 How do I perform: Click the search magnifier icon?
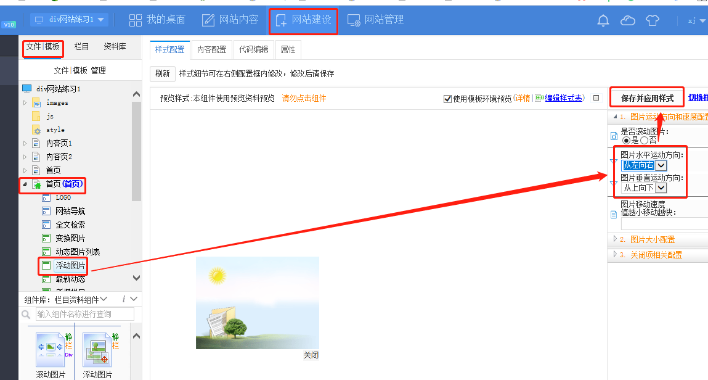coord(28,315)
